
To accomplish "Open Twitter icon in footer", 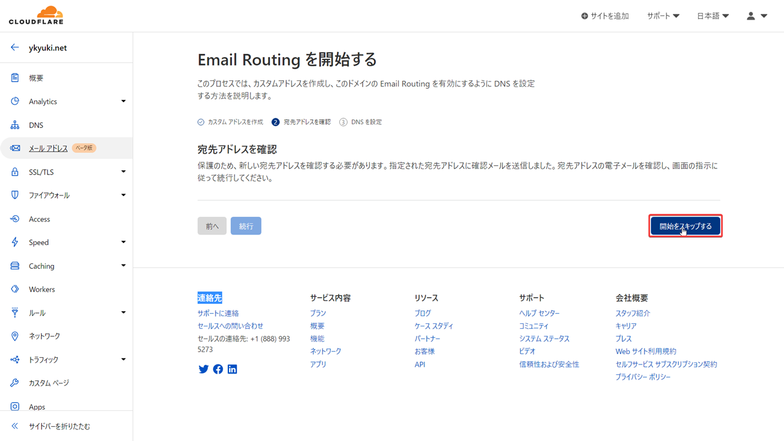I will pyautogui.click(x=203, y=369).
